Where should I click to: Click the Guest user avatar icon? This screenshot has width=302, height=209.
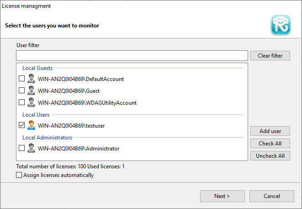pyautogui.click(x=31, y=91)
